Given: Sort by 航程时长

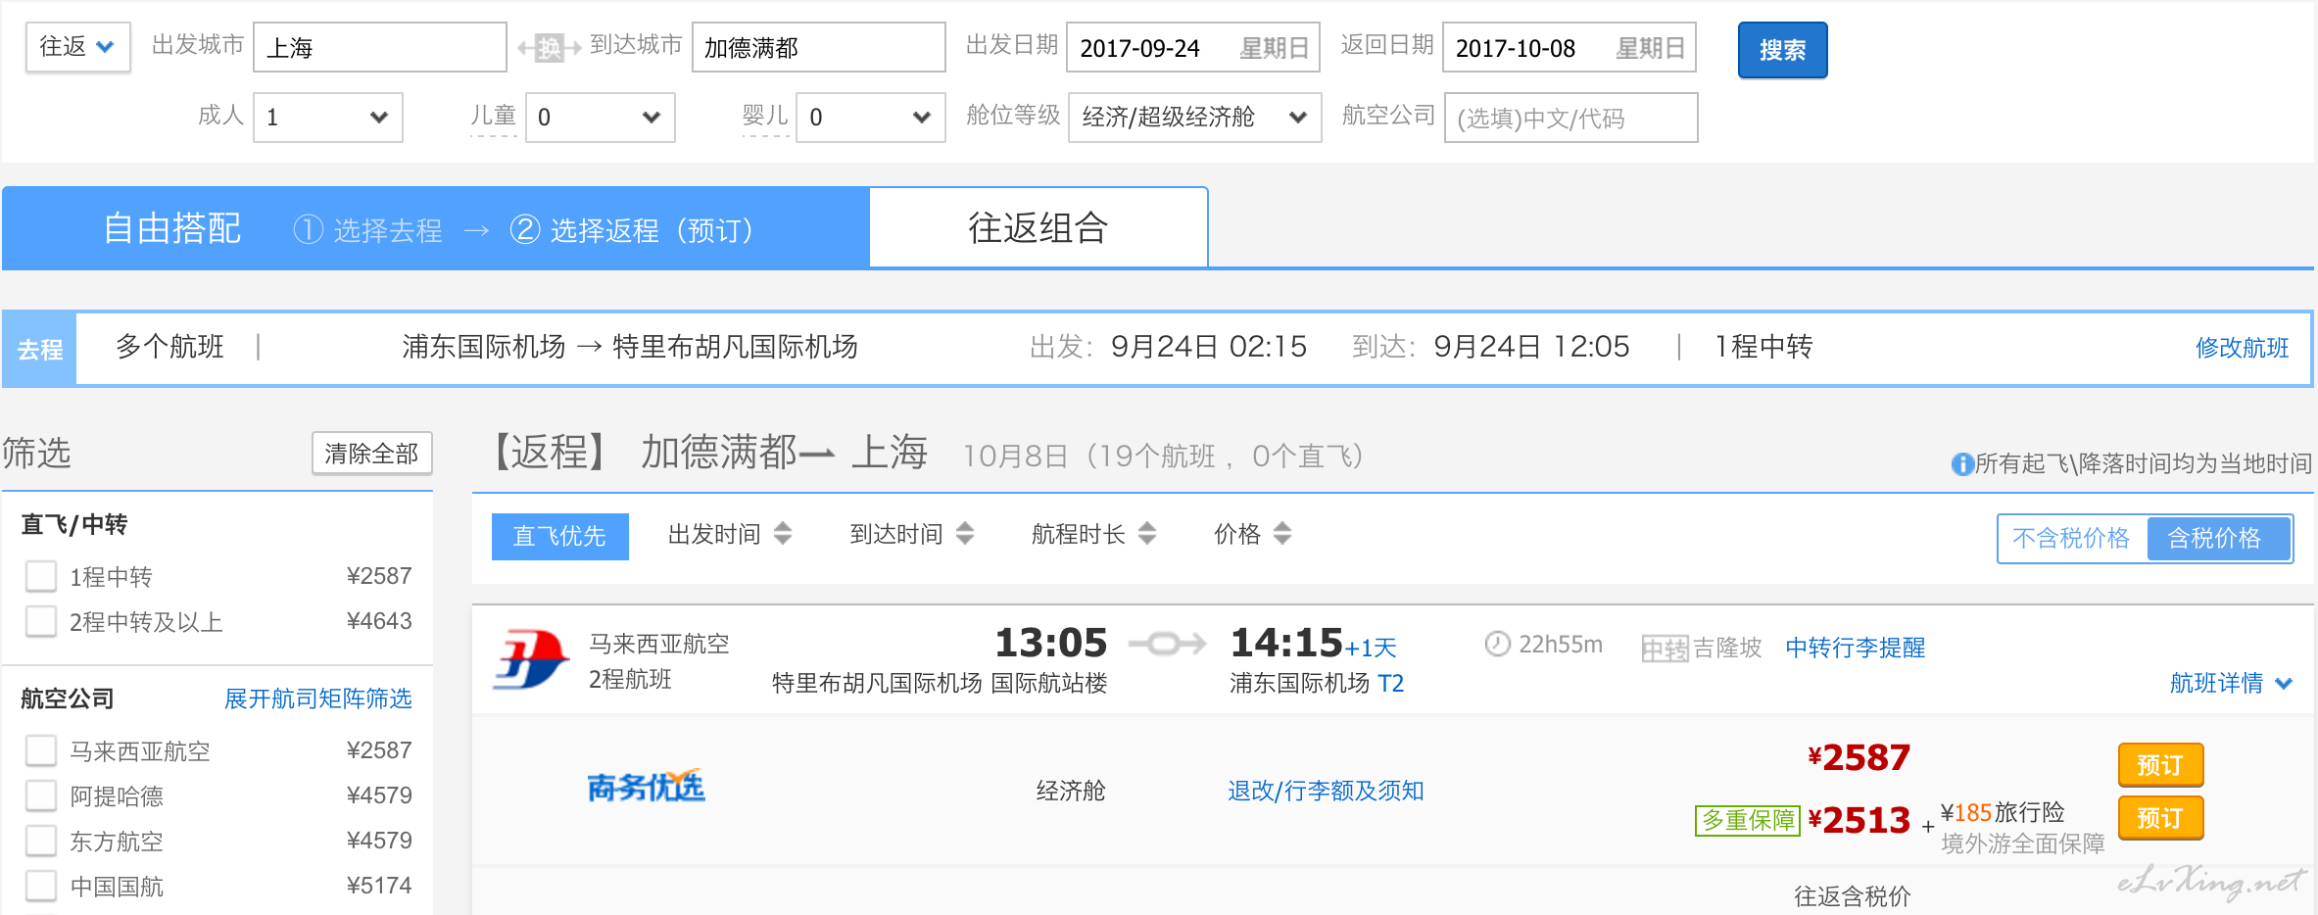Looking at the screenshot, I should tap(1078, 534).
